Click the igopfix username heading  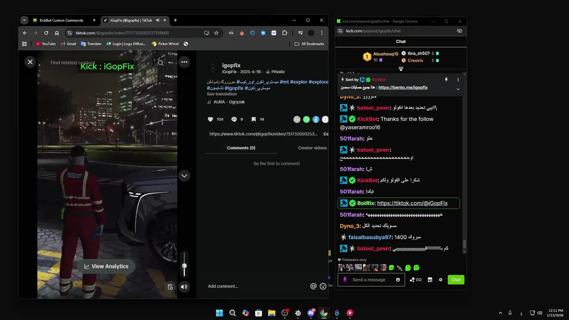pos(231,65)
